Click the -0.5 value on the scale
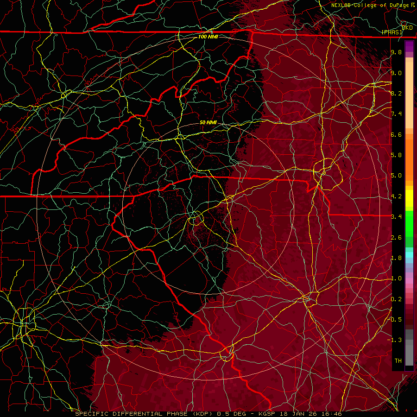Viewport: 417px width, 417px height. pyautogui.click(x=395, y=319)
